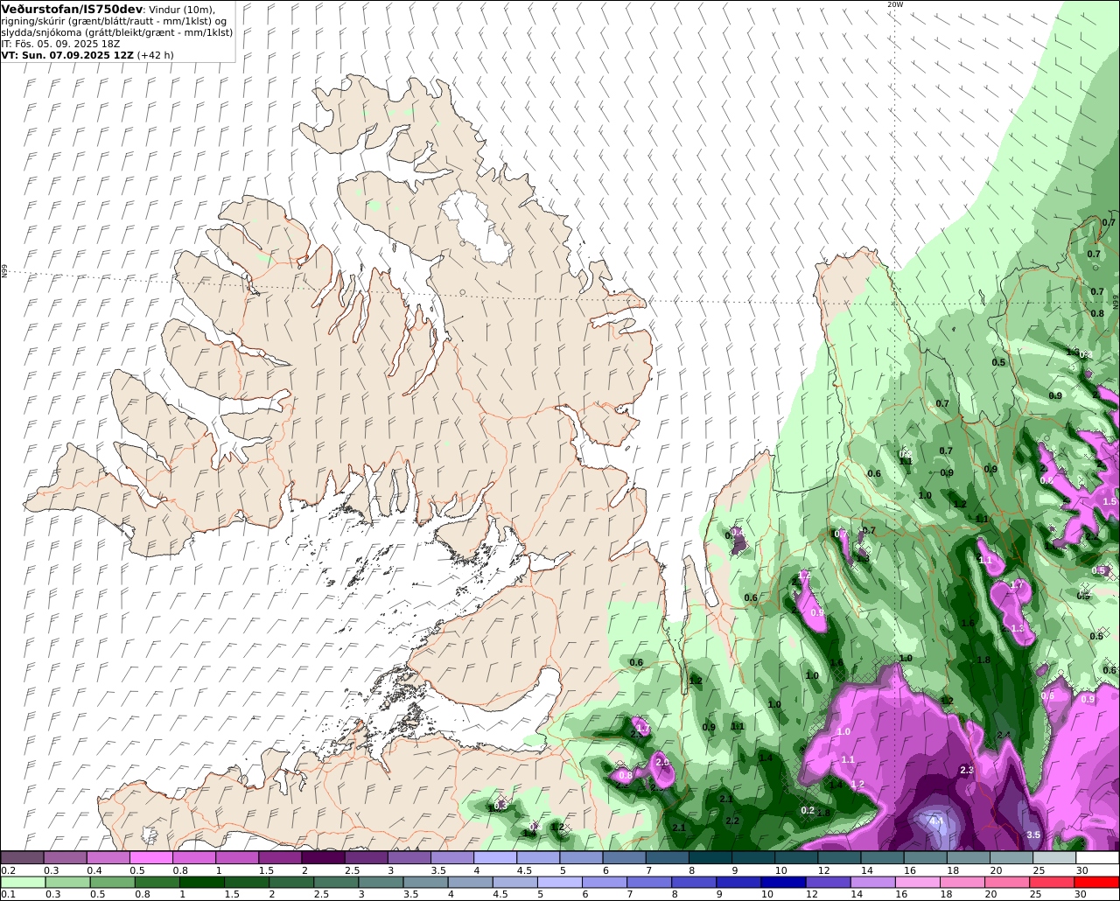Click the white lake in northern peninsula
This screenshot has width=1120, height=901.
[475, 227]
